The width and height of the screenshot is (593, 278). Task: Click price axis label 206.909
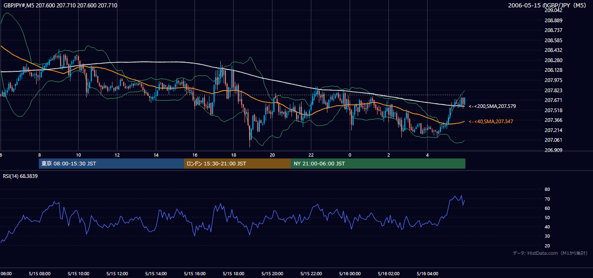point(553,150)
